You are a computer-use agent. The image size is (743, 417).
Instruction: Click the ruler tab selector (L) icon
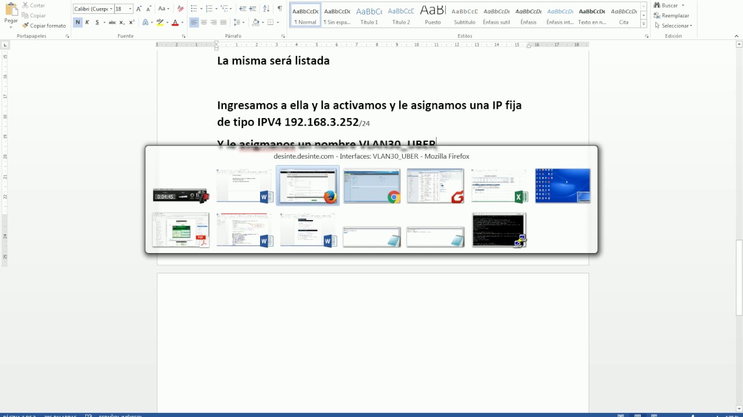click(x=5, y=45)
